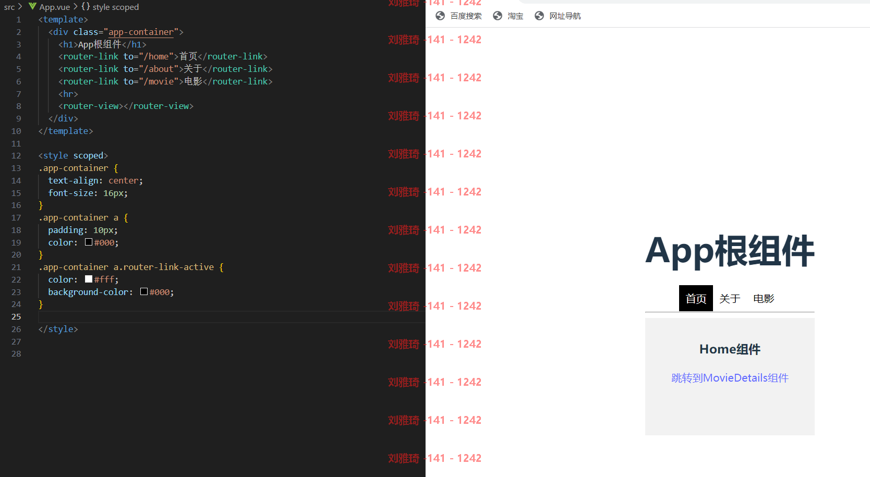Open the 百度搜索 bookmark globe icon
This screenshot has height=477, width=870.
point(440,16)
